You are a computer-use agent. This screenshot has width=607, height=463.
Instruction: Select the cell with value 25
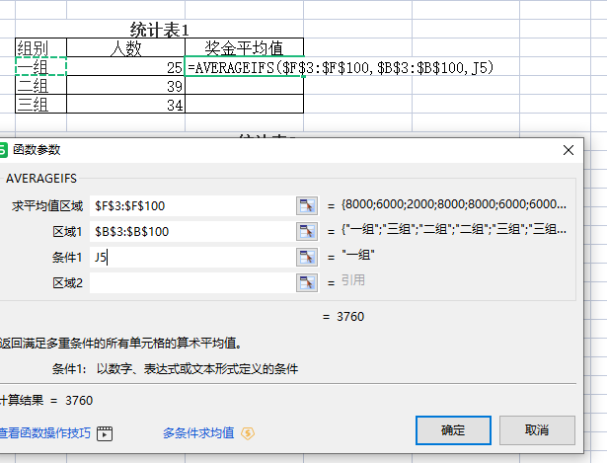pyautogui.click(x=125, y=66)
